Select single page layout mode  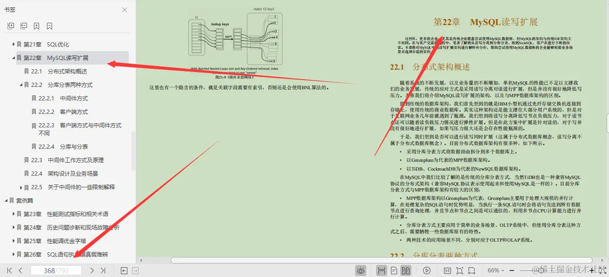click(394, 270)
